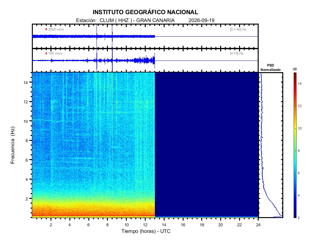Click the Tiempo (horas) - UTC axis label
The width and height of the screenshot is (323, 242).
pos(146,231)
